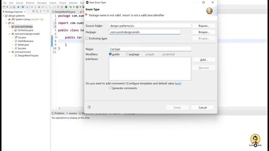Viewport: 269px width, 151px height.
Task: Collapse the com.sumit.main package
Action: [x=10, y=52]
